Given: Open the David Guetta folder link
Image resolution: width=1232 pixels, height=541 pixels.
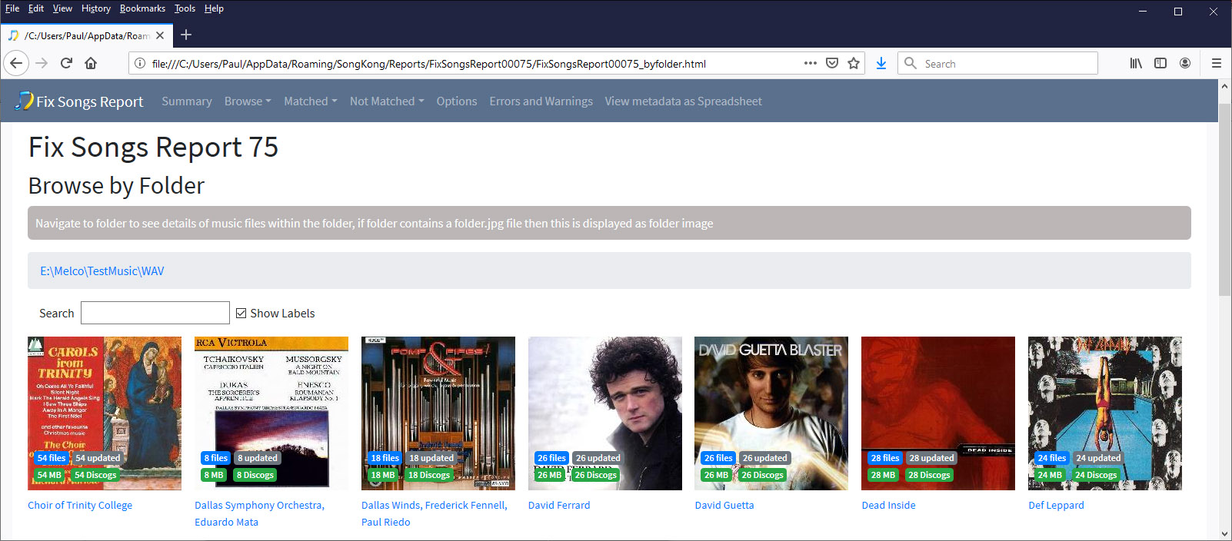Looking at the screenshot, I should (x=724, y=506).
